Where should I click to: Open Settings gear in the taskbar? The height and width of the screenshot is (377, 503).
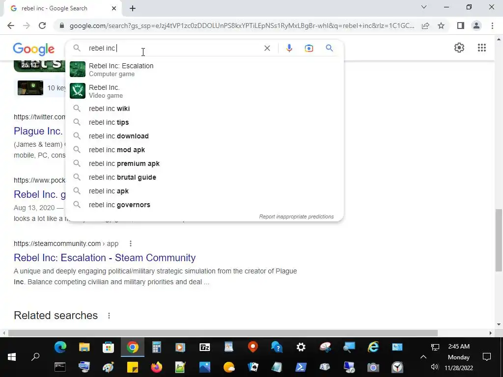click(301, 347)
